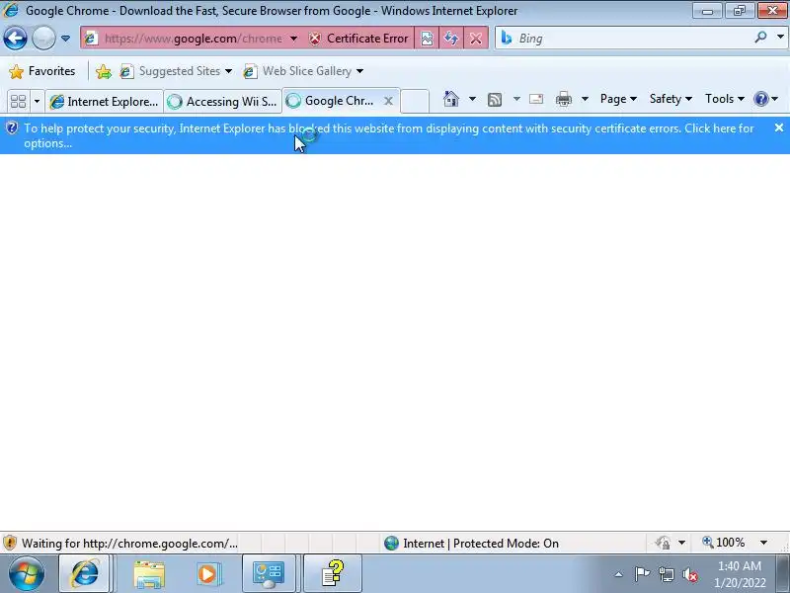View the Certificate Error details
Screen dimensions: 790x593
(358, 39)
